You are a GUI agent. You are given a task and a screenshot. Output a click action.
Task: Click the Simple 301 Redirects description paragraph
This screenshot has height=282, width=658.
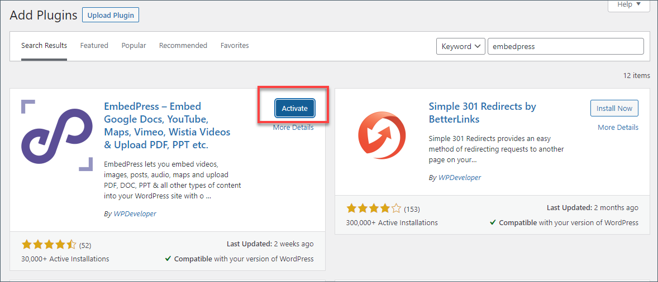[x=497, y=149]
